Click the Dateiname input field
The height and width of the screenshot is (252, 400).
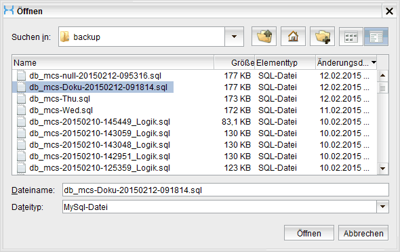tap(226, 190)
